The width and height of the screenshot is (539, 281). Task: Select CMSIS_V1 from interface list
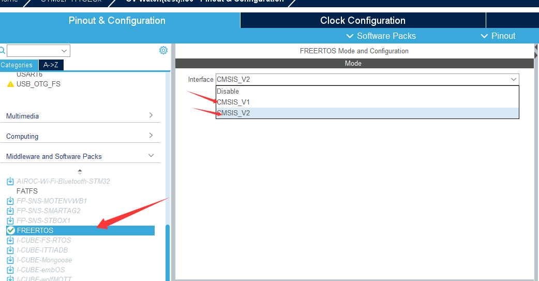point(233,102)
